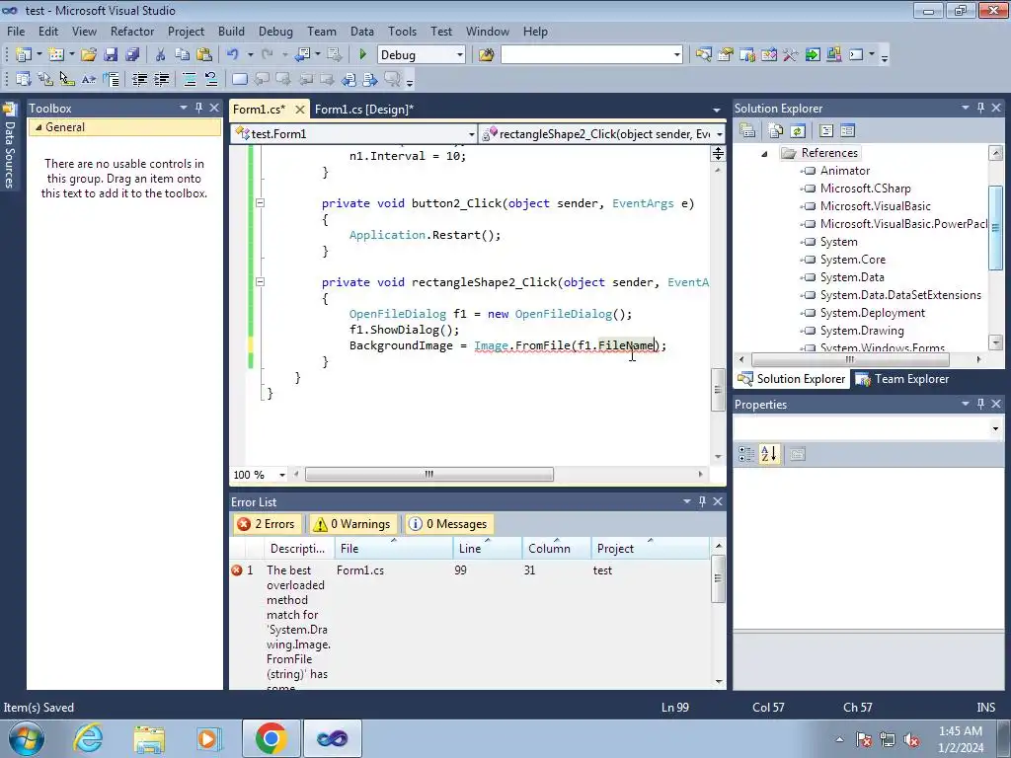Click the Decrease Indent toolbar icon
This screenshot has width=1011, height=758.
(x=139, y=79)
